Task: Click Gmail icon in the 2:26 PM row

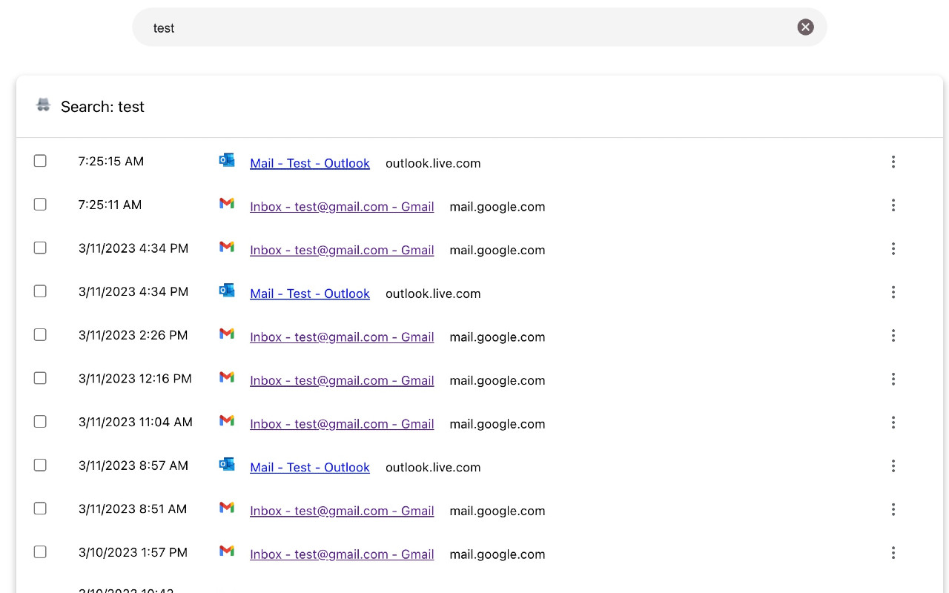Action: coord(227,334)
